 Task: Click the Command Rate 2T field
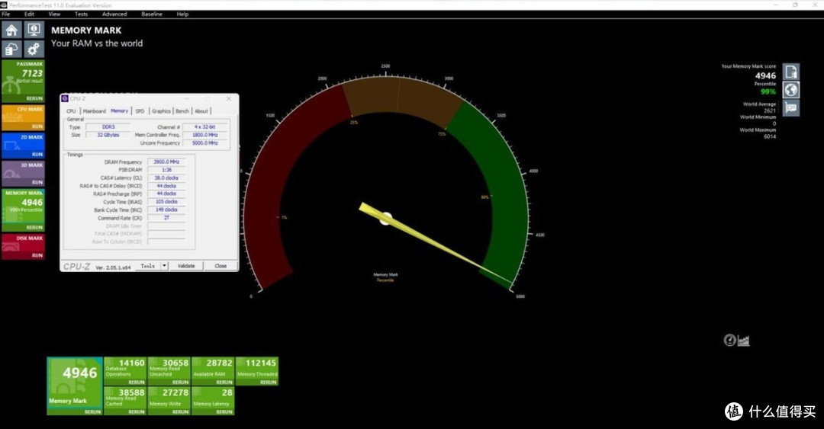166,217
